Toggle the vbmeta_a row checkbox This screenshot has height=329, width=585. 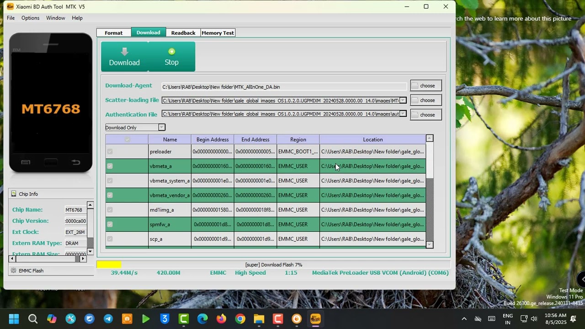[110, 166]
